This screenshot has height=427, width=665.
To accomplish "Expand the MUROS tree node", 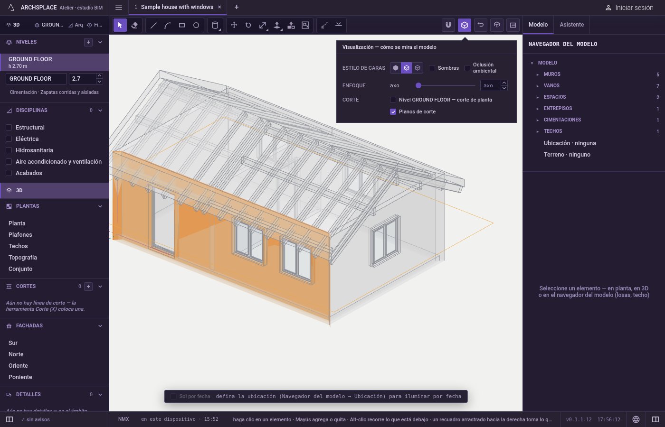I will [537, 74].
